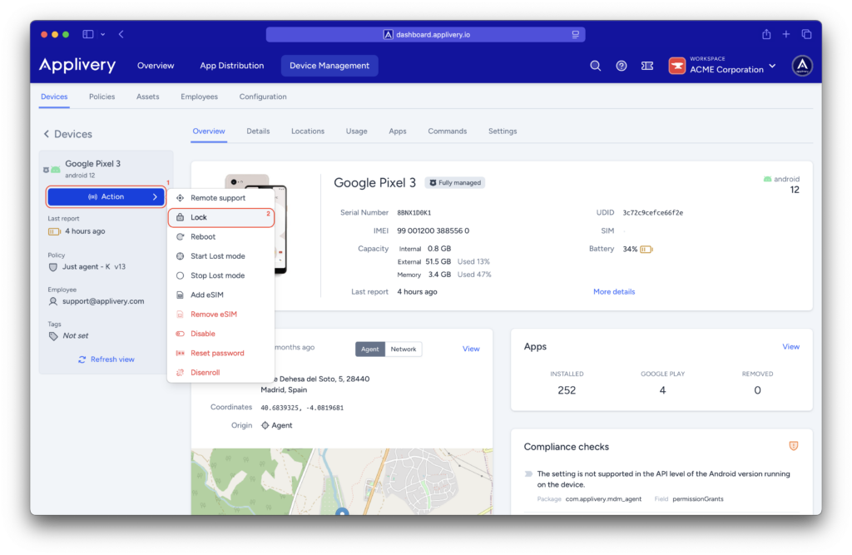Viewport: 852px width, 555px height.
Task: Toggle the browser sidebar icon
Action: coord(88,34)
